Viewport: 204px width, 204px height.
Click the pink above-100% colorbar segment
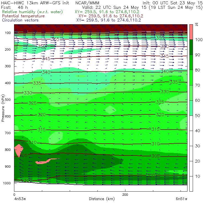pyautogui.click(x=191, y=32)
